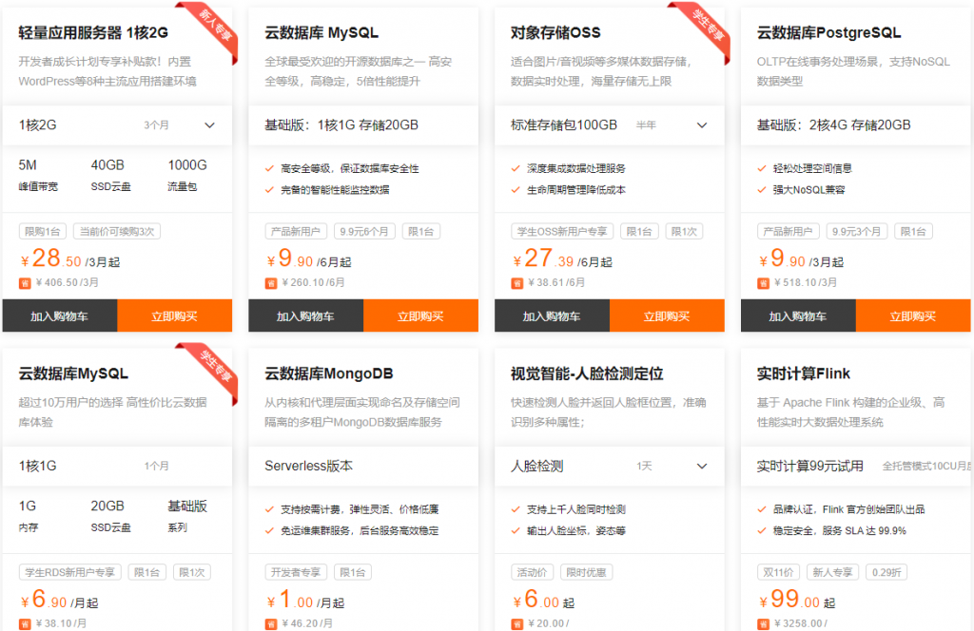974x631 pixels.
Task: Click checkmark beside 强大NoSQL兼容
Action: [762, 190]
